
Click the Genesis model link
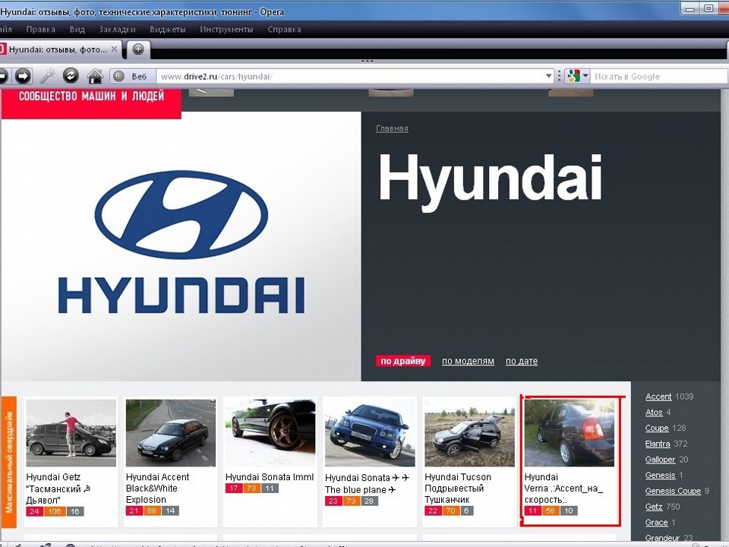660,476
